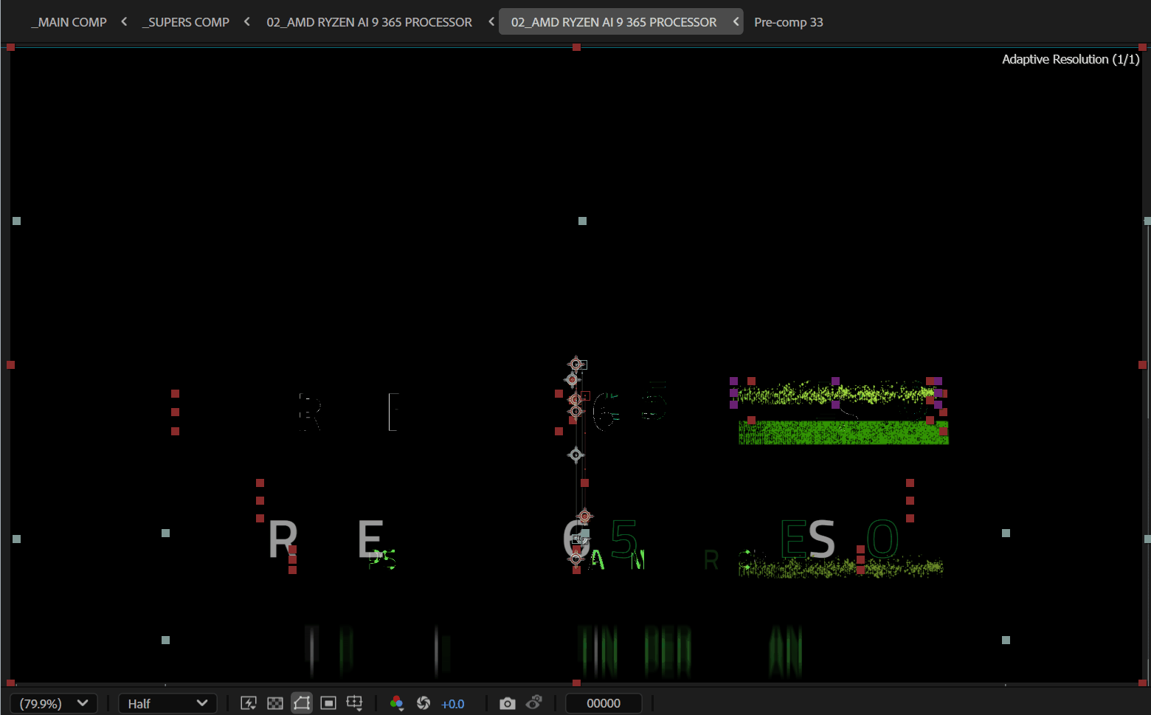Click the reset exposure aperture icon

[424, 703]
